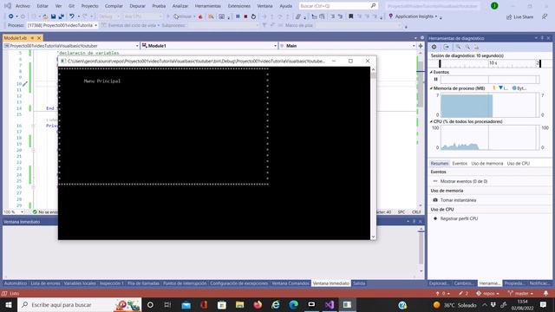Viewport: 555px width, 312px height.
Task: Zoom in on the diagnostics timeline
Action: pos(459,47)
